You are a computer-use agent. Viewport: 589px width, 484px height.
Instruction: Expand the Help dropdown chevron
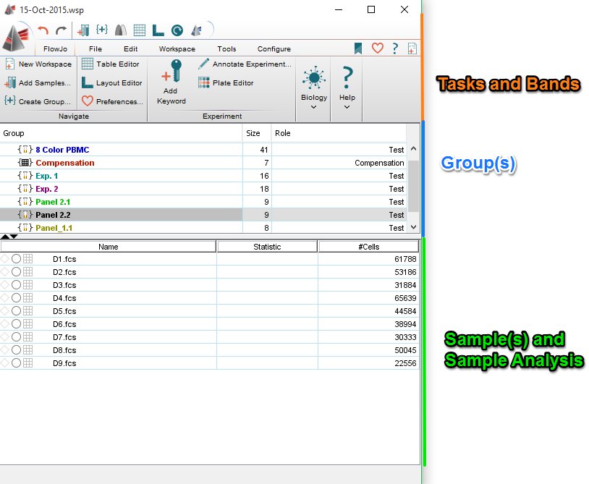tap(346, 106)
